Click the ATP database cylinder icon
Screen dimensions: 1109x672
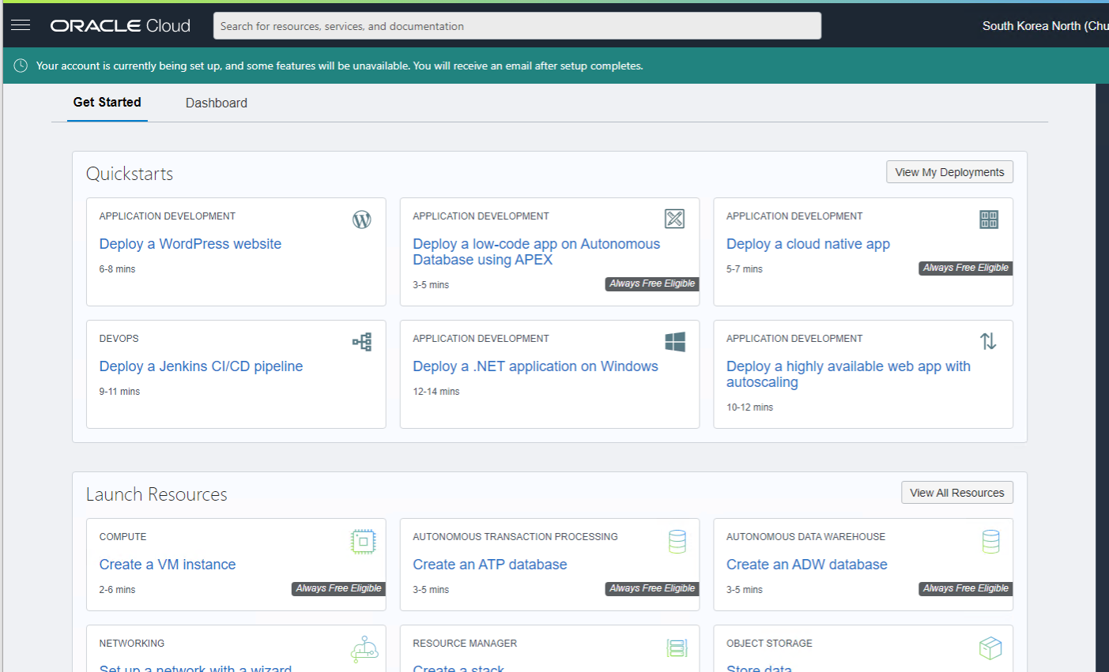677,542
